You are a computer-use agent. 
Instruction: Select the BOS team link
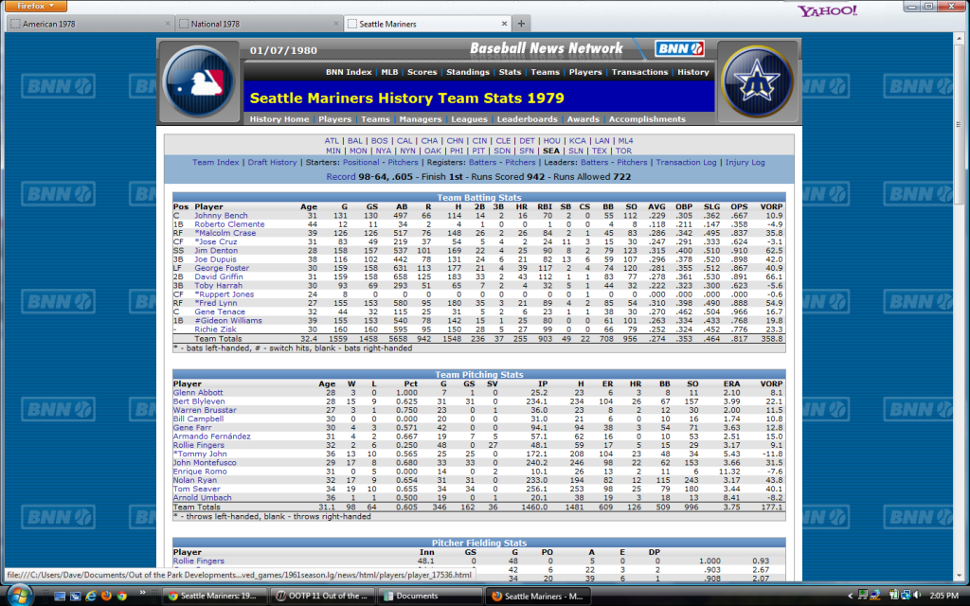coord(379,141)
